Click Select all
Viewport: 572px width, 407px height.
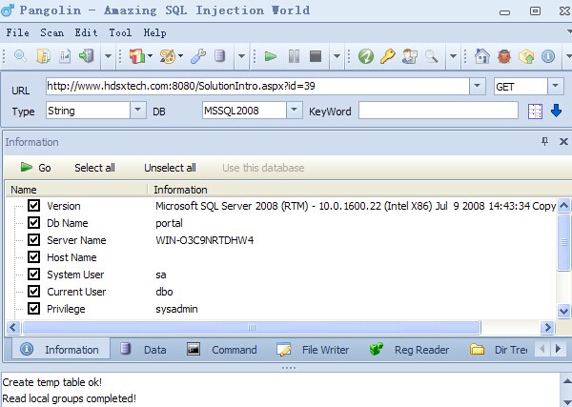click(94, 168)
